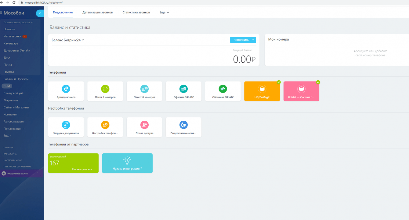
Task: Click the browser address bar URL
Action: click(43, 2)
